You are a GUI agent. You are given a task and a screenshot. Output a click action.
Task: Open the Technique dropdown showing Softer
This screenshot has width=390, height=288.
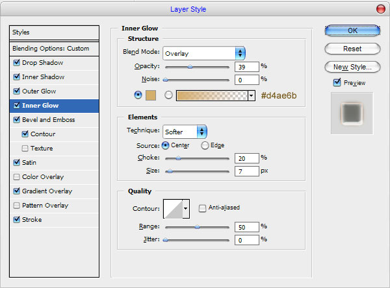coord(185,132)
